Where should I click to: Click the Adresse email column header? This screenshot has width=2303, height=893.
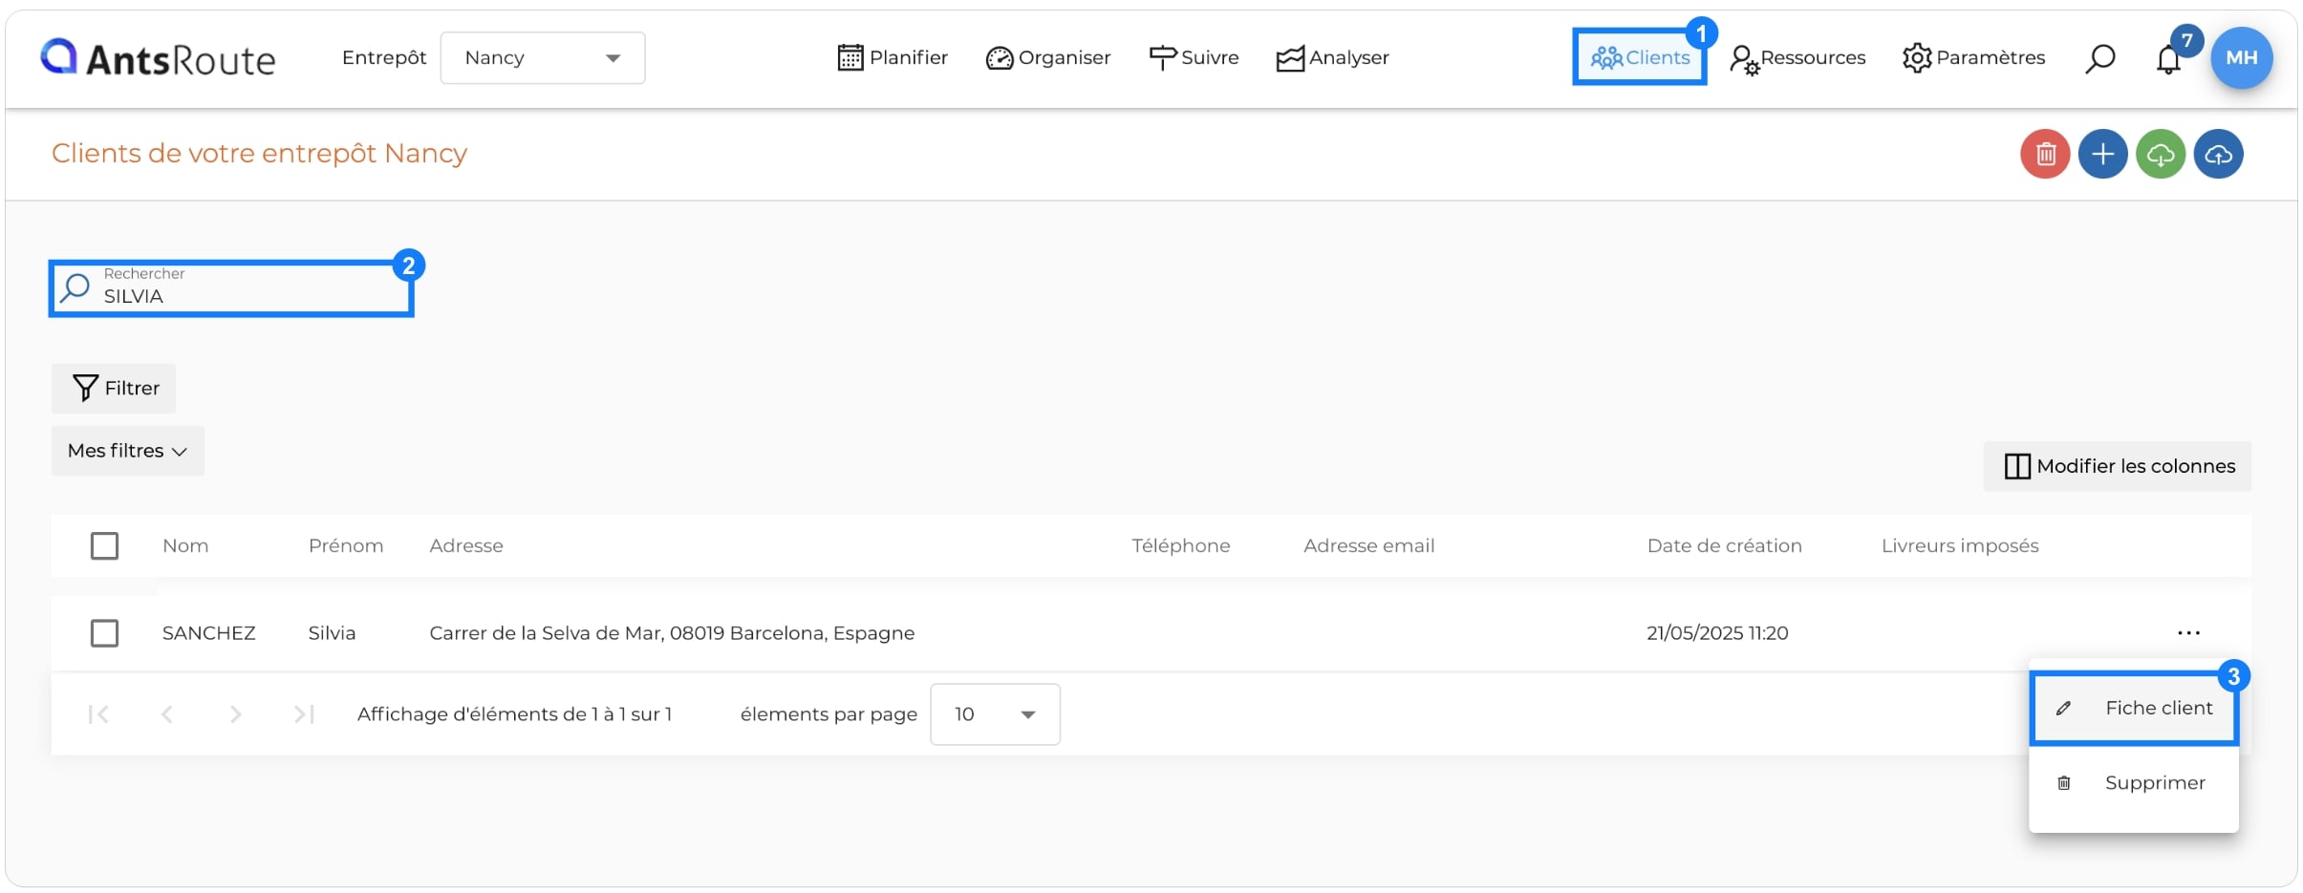tap(1368, 545)
